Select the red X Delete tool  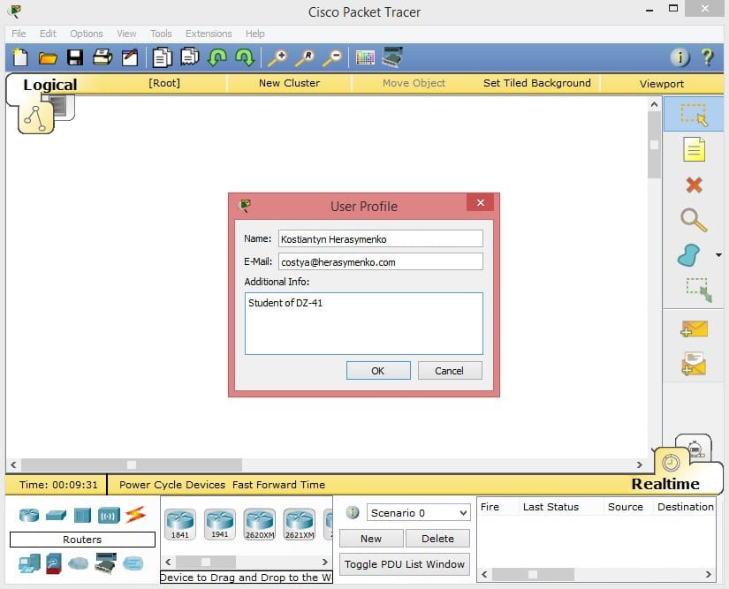(694, 185)
